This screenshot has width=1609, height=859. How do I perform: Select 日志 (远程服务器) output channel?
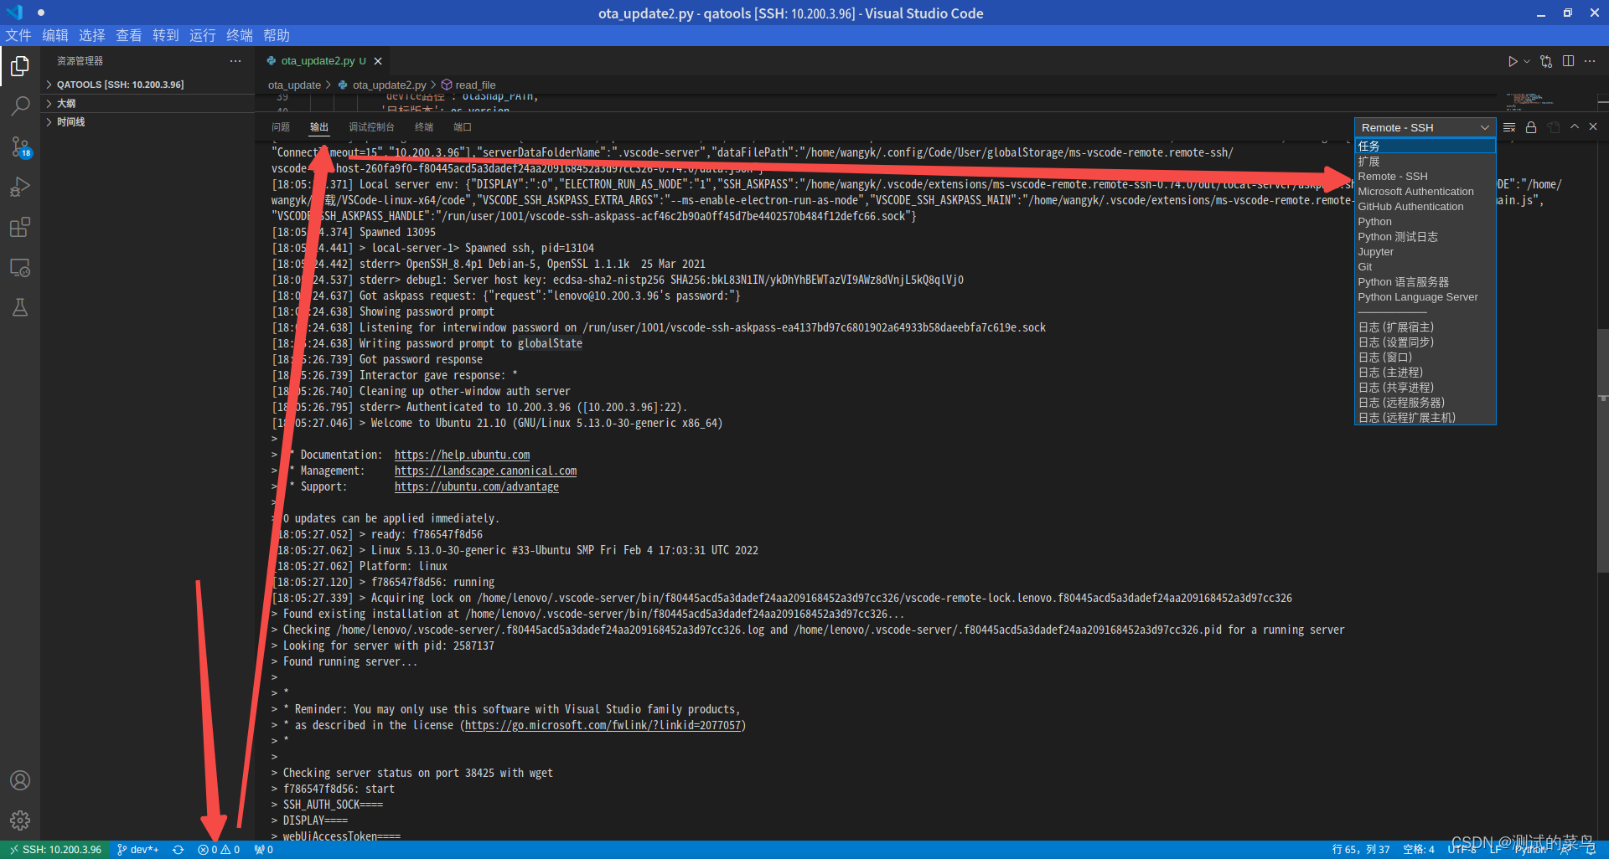pyautogui.click(x=1425, y=402)
